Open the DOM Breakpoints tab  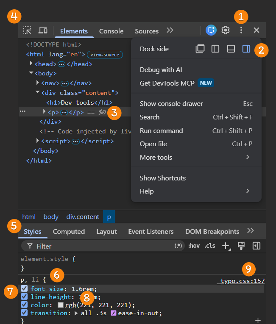coord(212,231)
